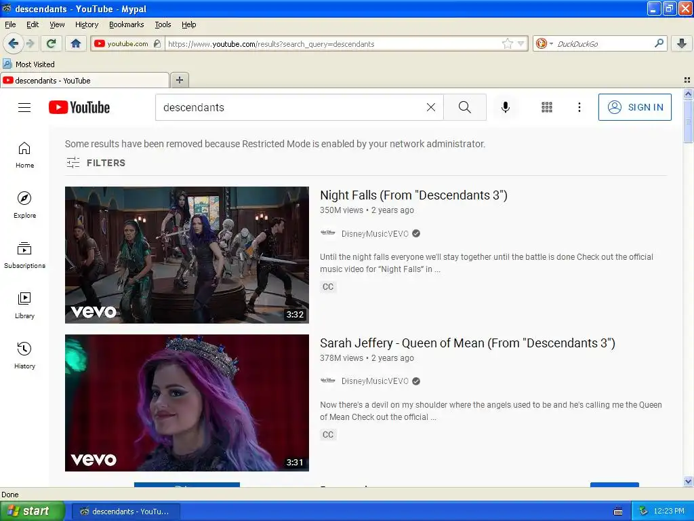Image resolution: width=694 pixels, height=521 pixels.
Task: Open Explore in the sidebar
Action: click(24, 205)
